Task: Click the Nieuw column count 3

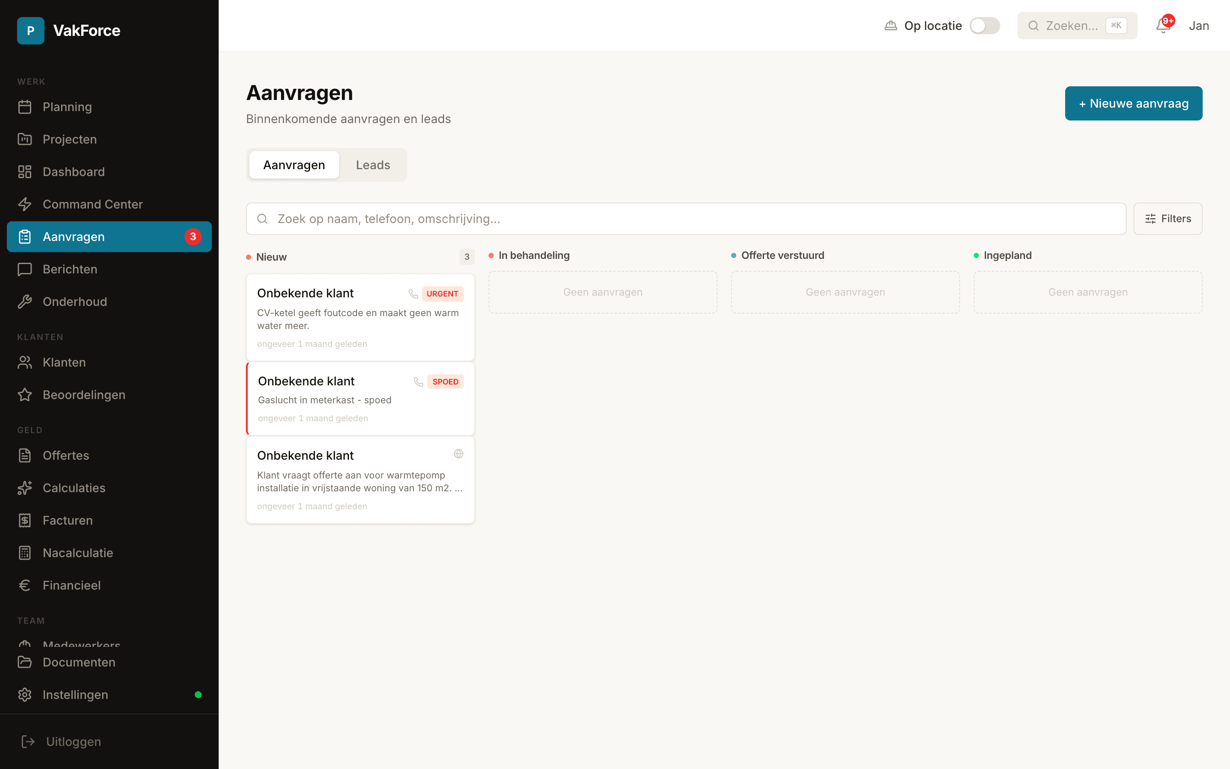Action: coord(466,257)
